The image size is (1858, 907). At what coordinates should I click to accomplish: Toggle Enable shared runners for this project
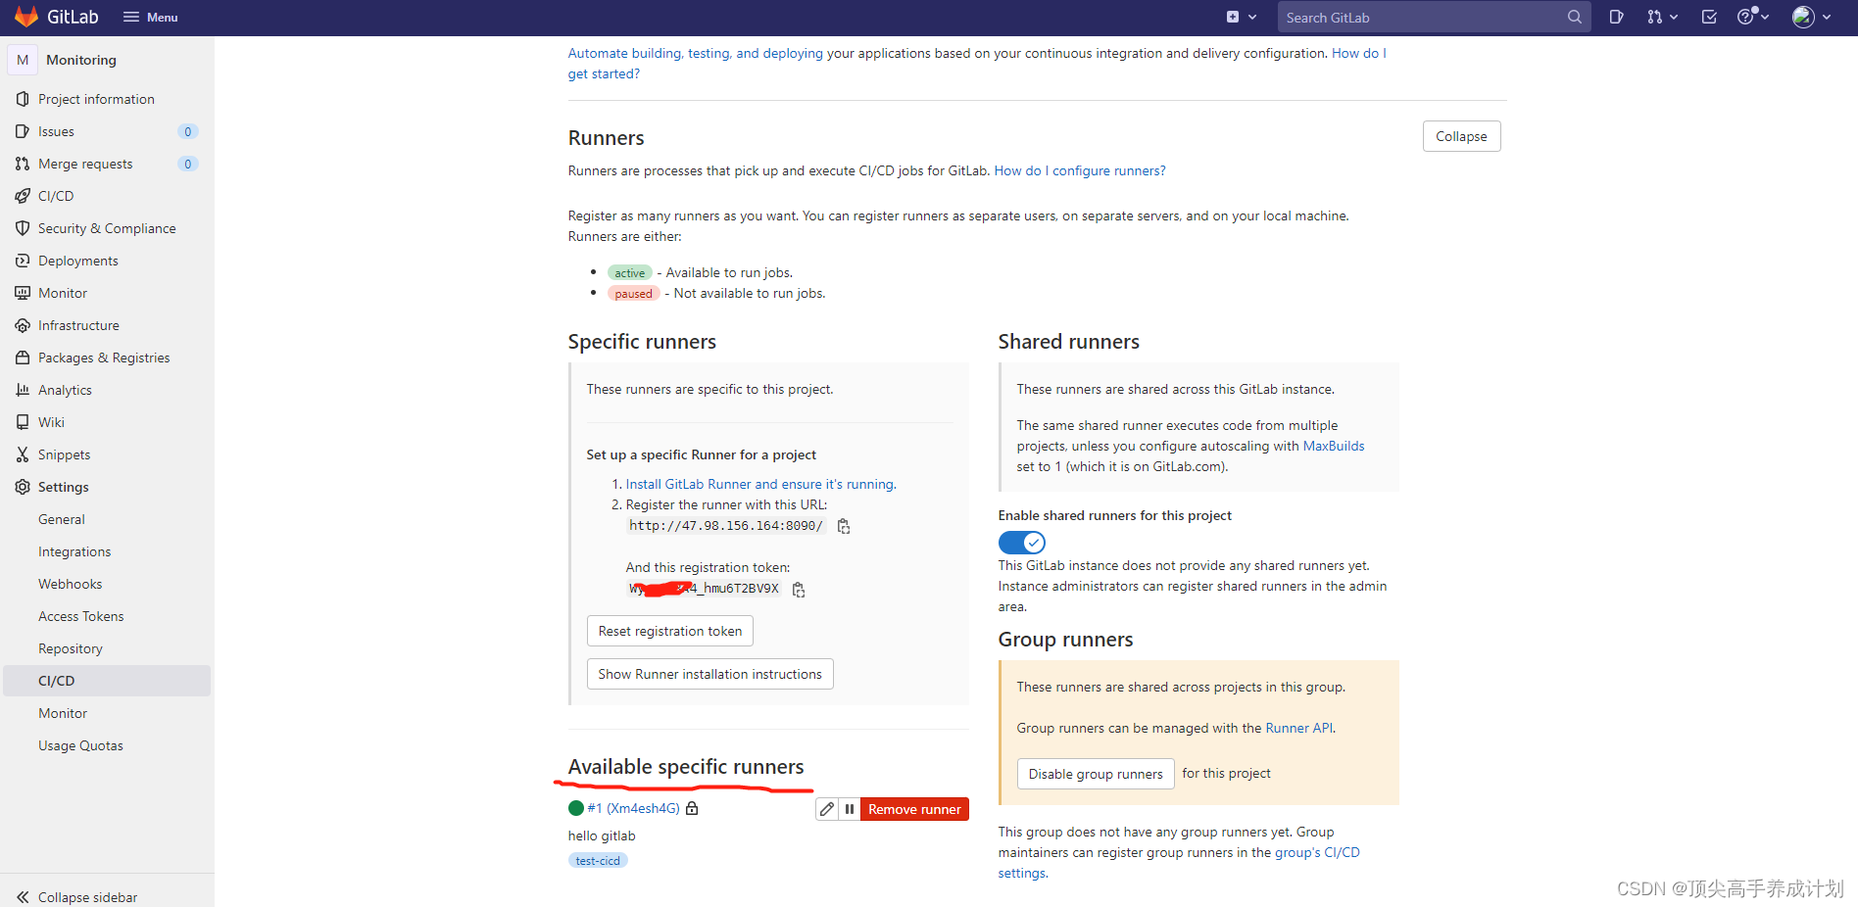coord(1022,543)
